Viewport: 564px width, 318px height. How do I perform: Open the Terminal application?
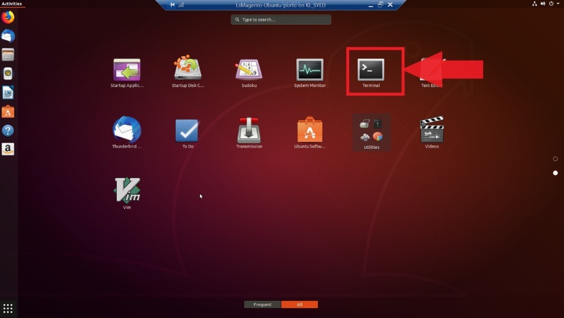371,73
